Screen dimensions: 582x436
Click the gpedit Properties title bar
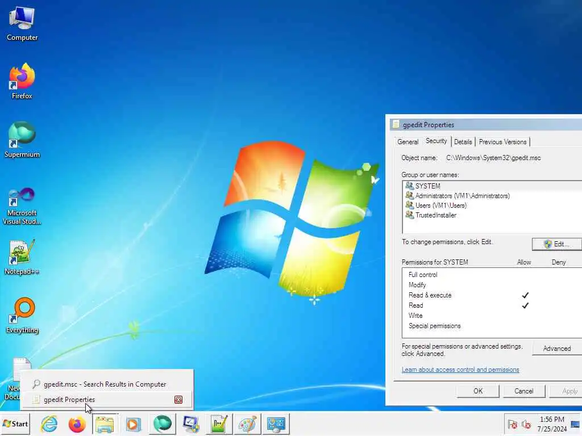(x=485, y=124)
